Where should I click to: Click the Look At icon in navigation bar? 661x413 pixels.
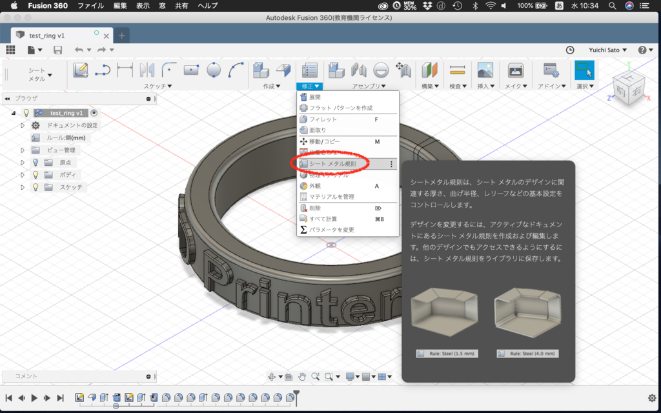coord(289,377)
